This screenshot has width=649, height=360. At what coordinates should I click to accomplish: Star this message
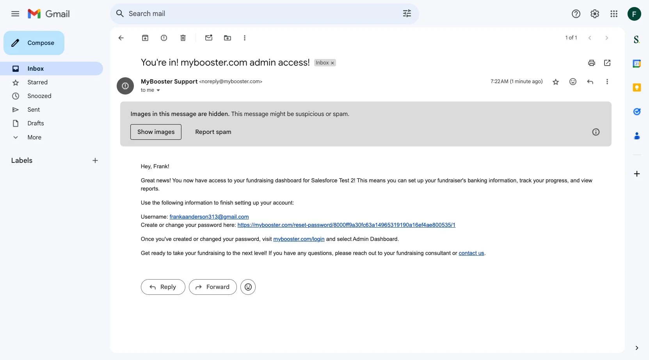[556, 82]
